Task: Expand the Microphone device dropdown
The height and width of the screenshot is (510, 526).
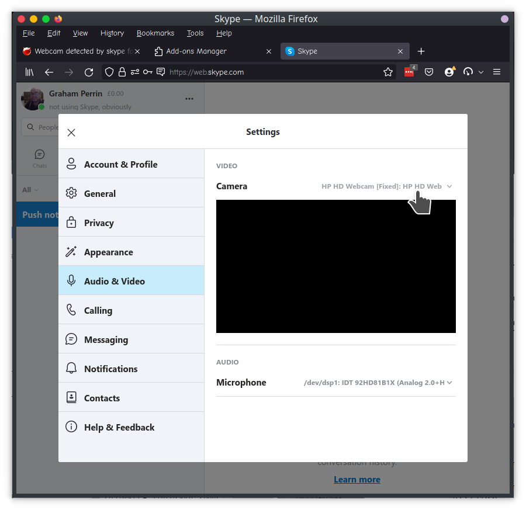Action: pos(378,383)
